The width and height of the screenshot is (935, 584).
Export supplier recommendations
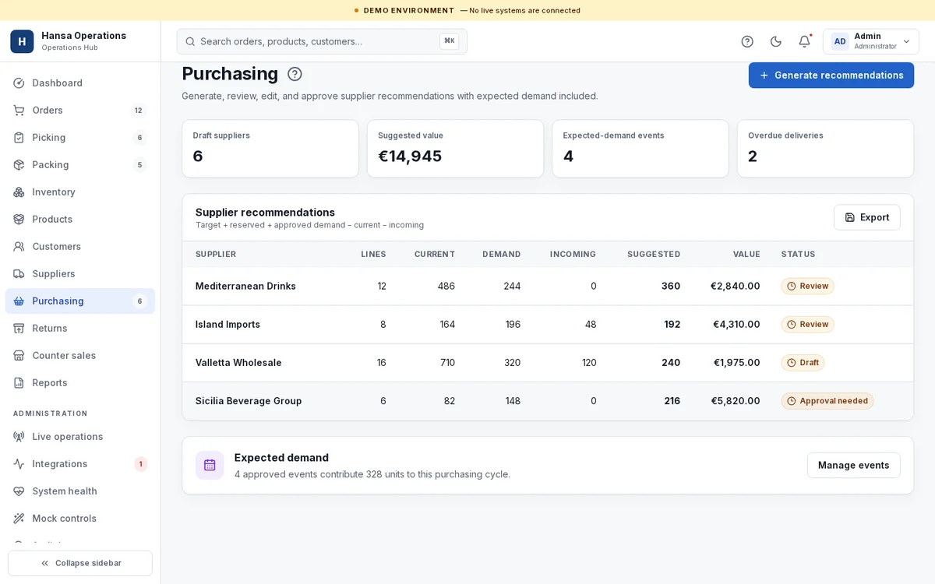pos(867,217)
